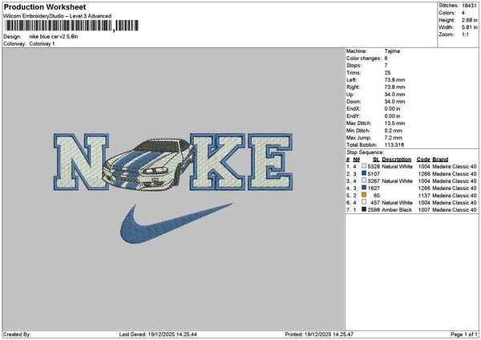This screenshot has width=481, height=340.
Task: Click the 'Page 1 of 1' footer text
Action: click(464, 334)
